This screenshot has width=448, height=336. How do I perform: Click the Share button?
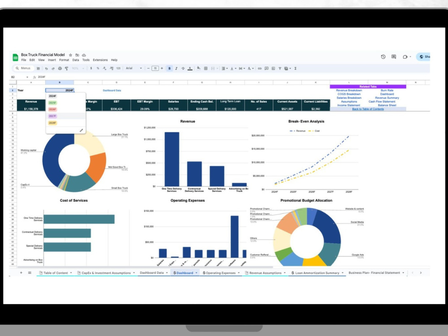pos(424,57)
